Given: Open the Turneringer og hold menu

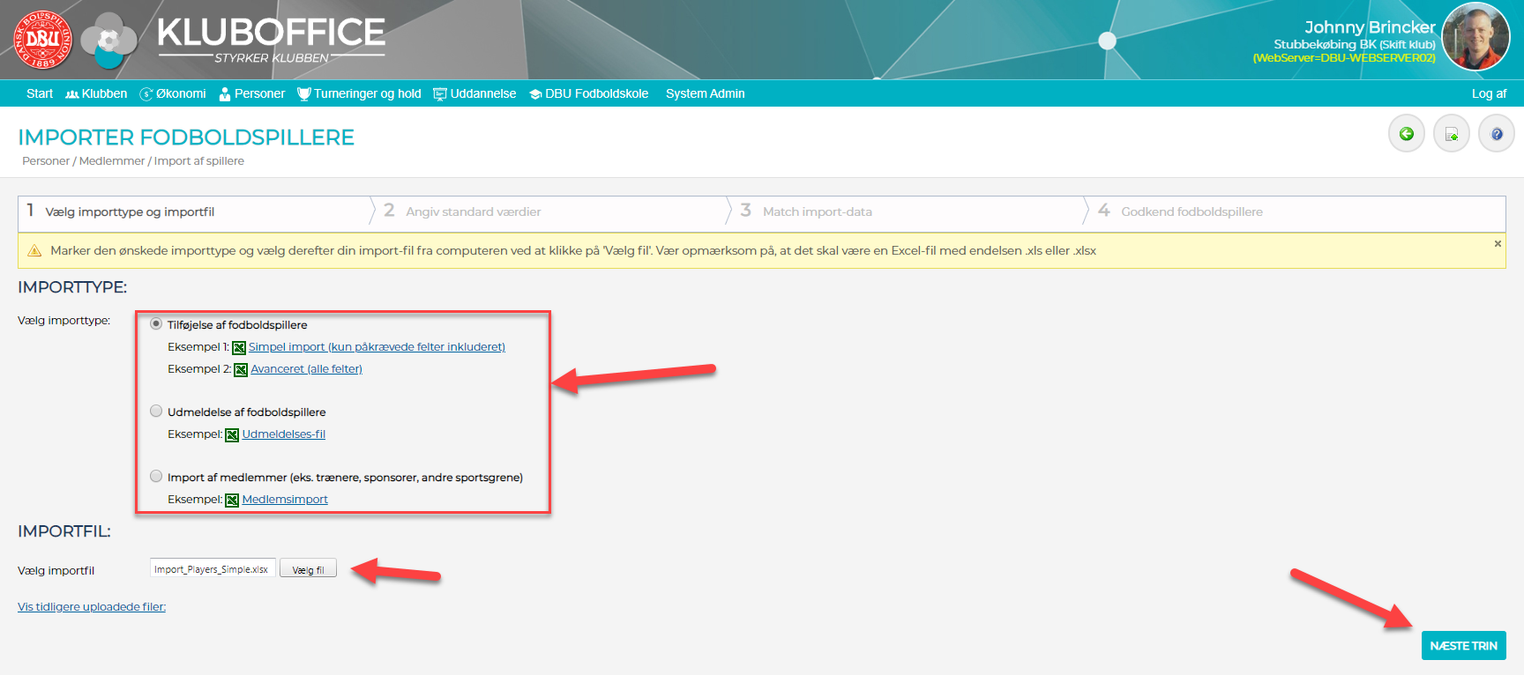Looking at the screenshot, I should click(x=359, y=93).
